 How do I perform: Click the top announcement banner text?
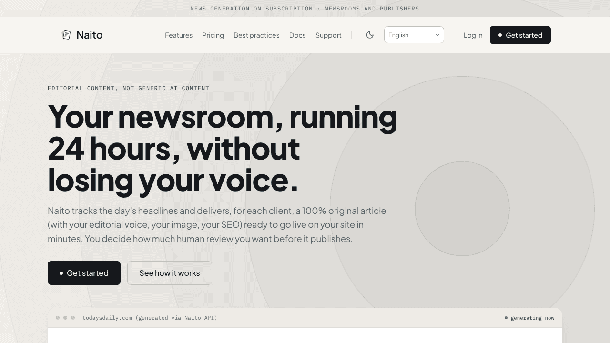(x=305, y=9)
